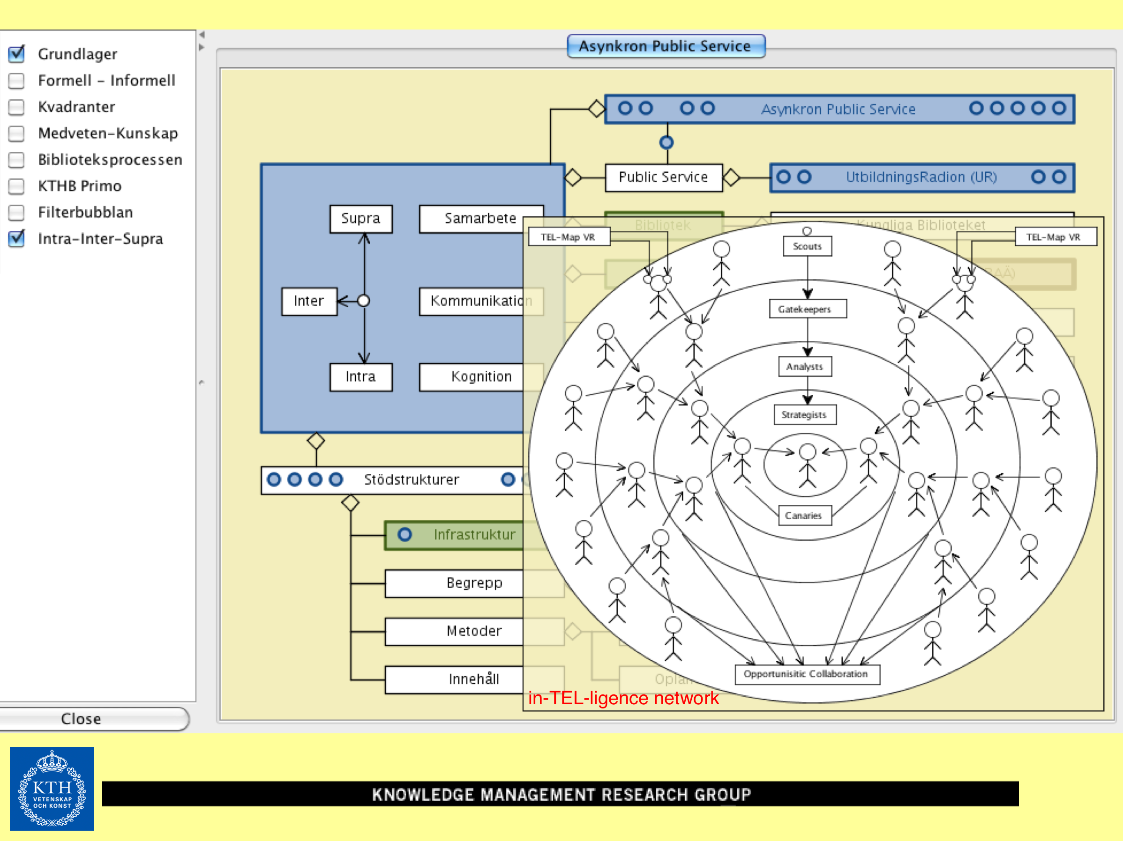Select the Kvadranter layer entry
The height and width of the screenshot is (841, 1123).
point(77,107)
